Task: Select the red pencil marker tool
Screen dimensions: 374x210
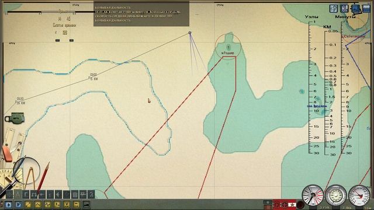Action: tap(43, 177)
